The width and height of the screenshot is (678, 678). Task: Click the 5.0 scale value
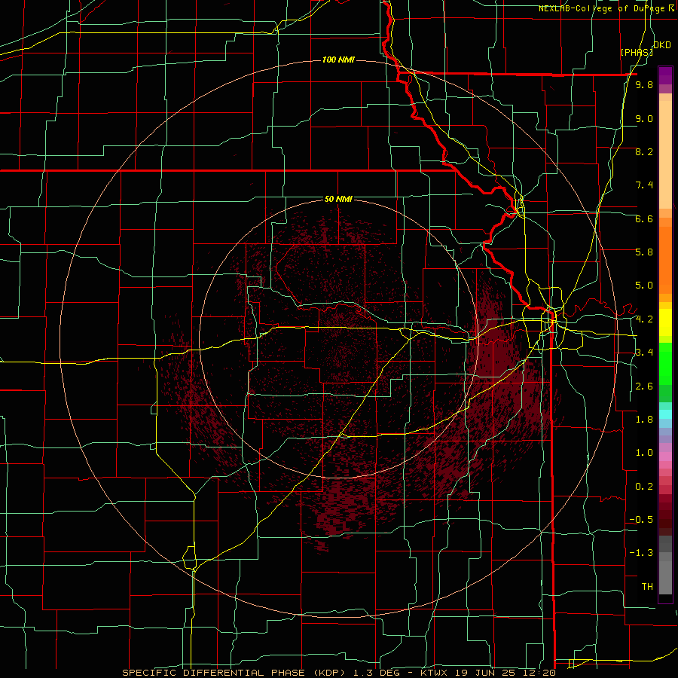point(644,286)
